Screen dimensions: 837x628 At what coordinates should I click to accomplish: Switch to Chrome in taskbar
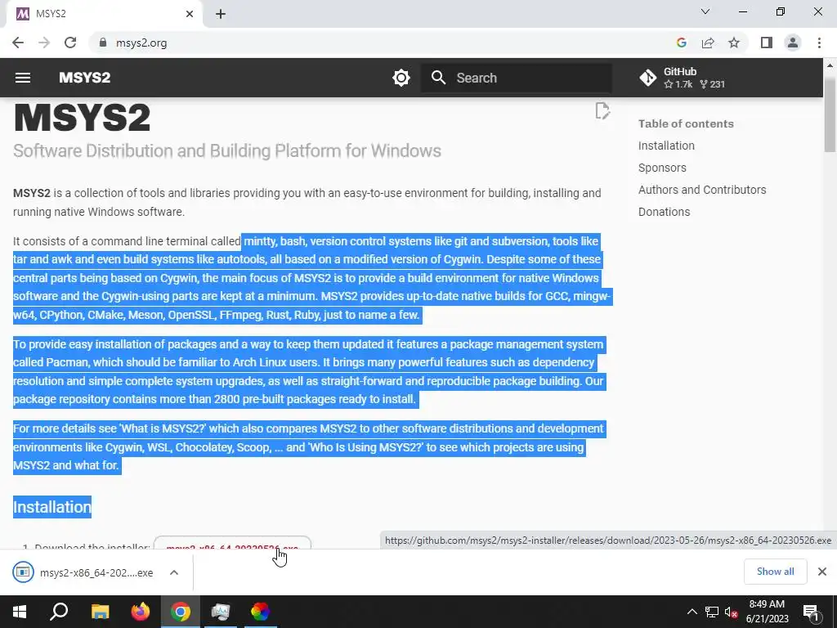click(x=181, y=612)
